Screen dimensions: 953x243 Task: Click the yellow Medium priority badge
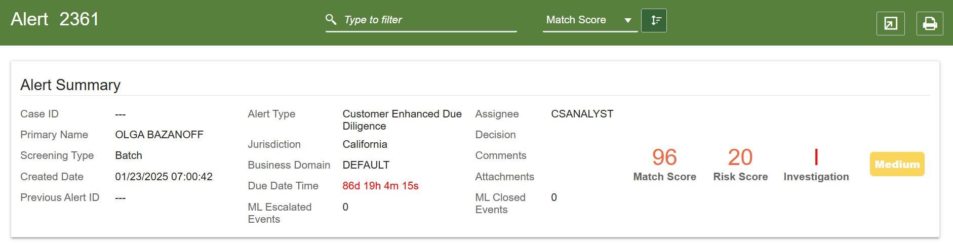[897, 164]
